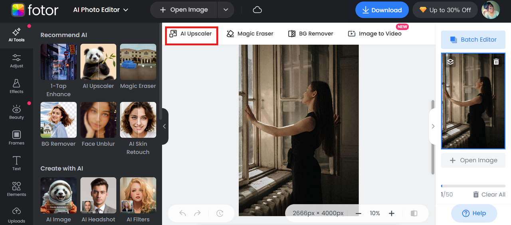This screenshot has height=225, width=511.
Task: Choose the AI Upscaler panda thumbnail
Action: click(98, 62)
